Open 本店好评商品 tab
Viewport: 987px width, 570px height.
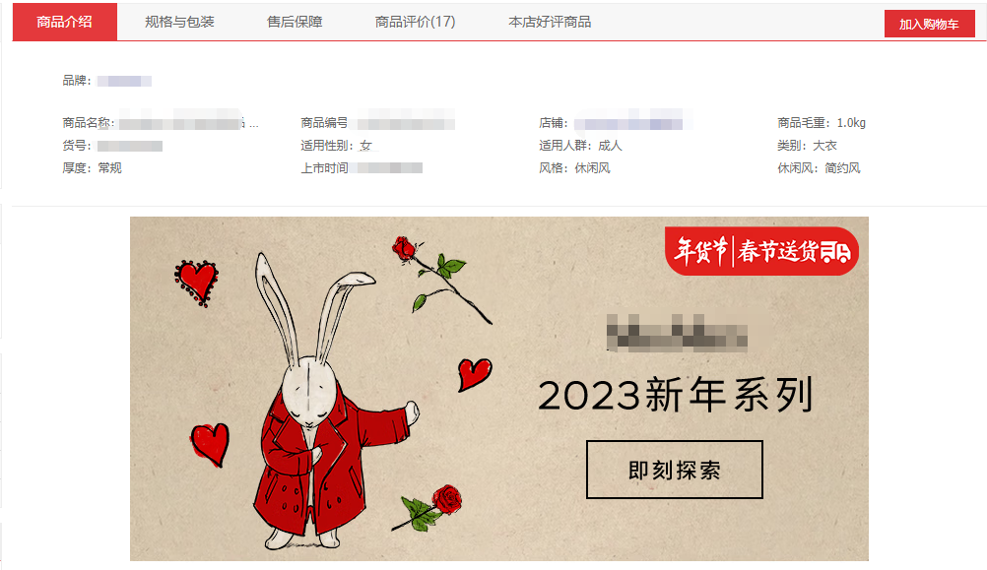click(x=550, y=22)
